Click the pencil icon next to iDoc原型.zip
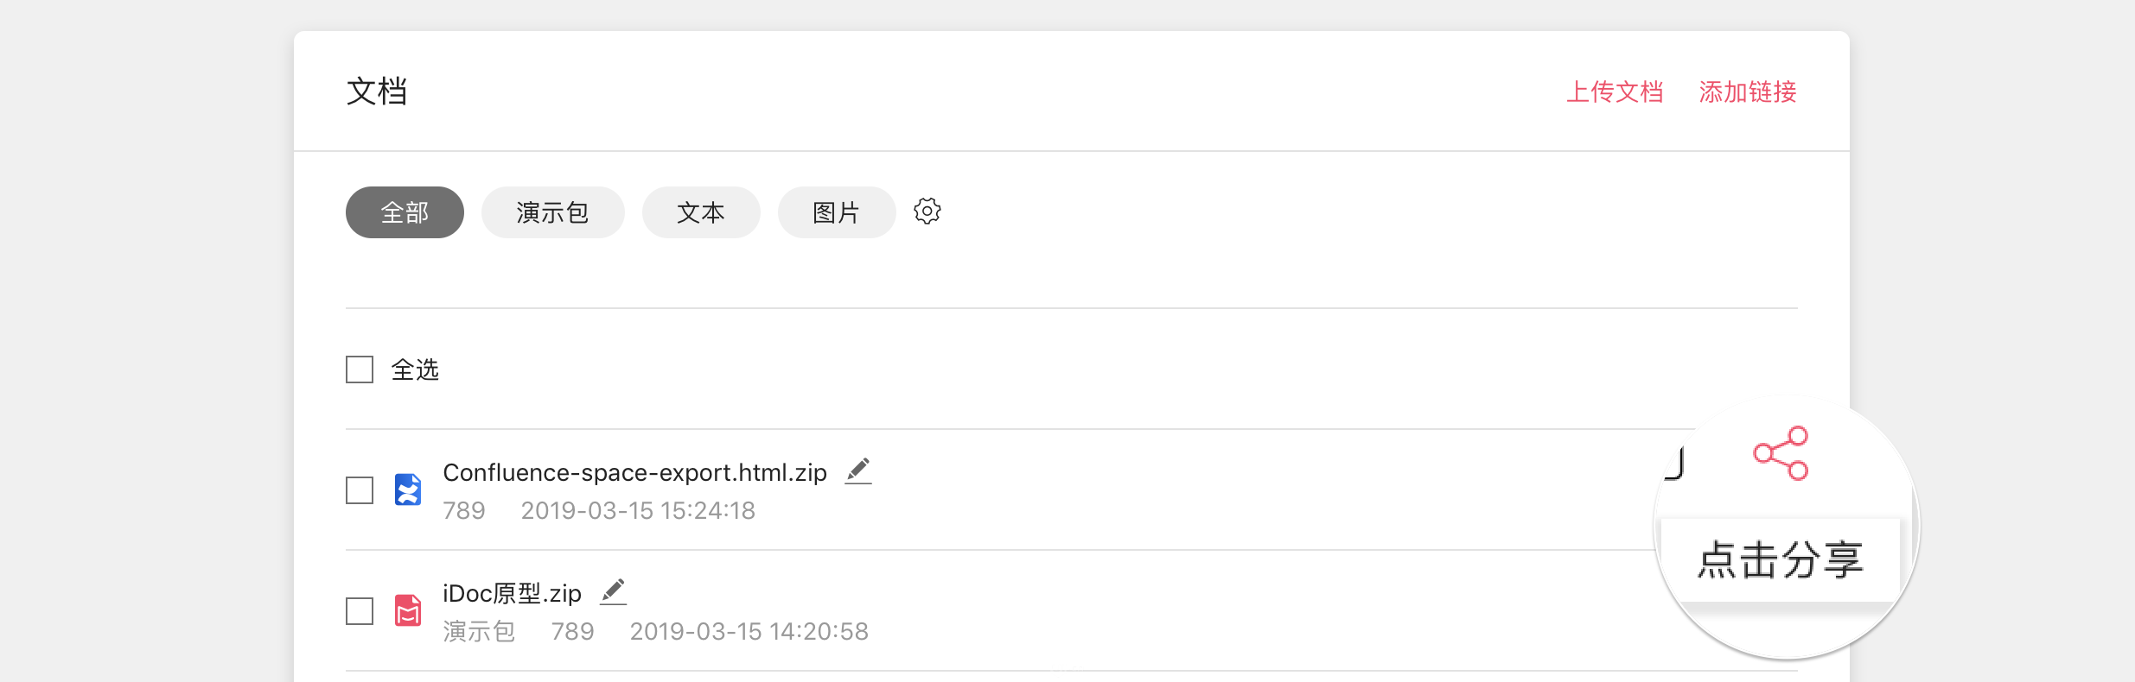The height and width of the screenshot is (682, 2135). tap(613, 592)
